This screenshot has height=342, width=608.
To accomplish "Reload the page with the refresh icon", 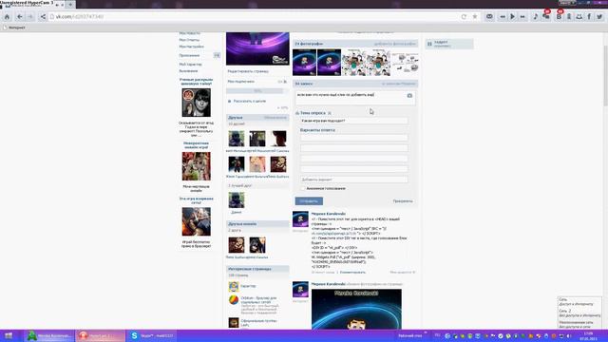I will point(464,17).
